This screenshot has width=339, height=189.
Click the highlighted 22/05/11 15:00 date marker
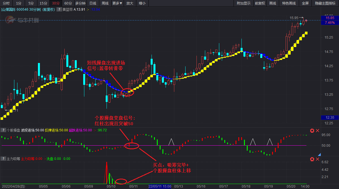tap(160, 186)
